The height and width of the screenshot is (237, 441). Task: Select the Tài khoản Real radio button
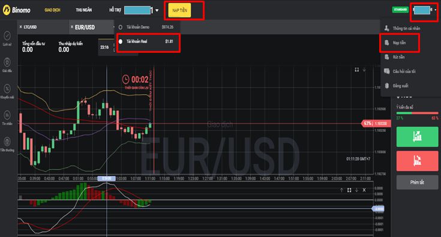[121, 41]
